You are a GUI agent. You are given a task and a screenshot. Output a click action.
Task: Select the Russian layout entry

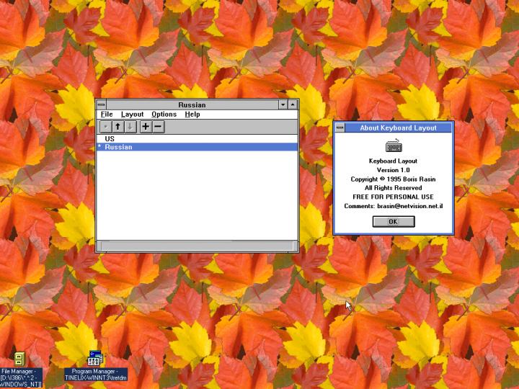[x=118, y=147]
